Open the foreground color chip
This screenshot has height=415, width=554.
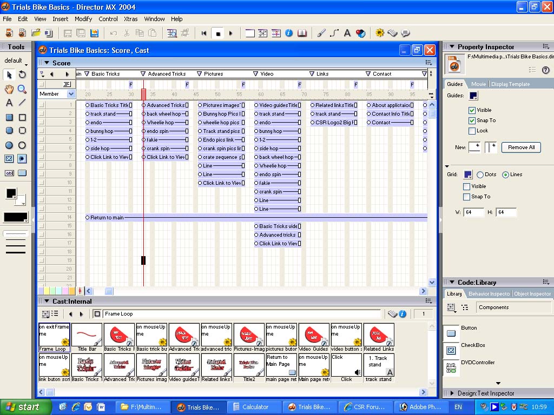[11, 193]
